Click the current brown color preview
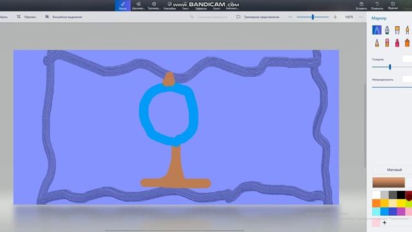 click(388, 182)
